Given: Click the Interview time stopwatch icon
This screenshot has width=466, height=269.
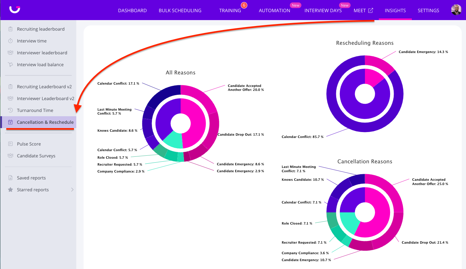Looking at the screenshot, I should (x=11, y=41).
